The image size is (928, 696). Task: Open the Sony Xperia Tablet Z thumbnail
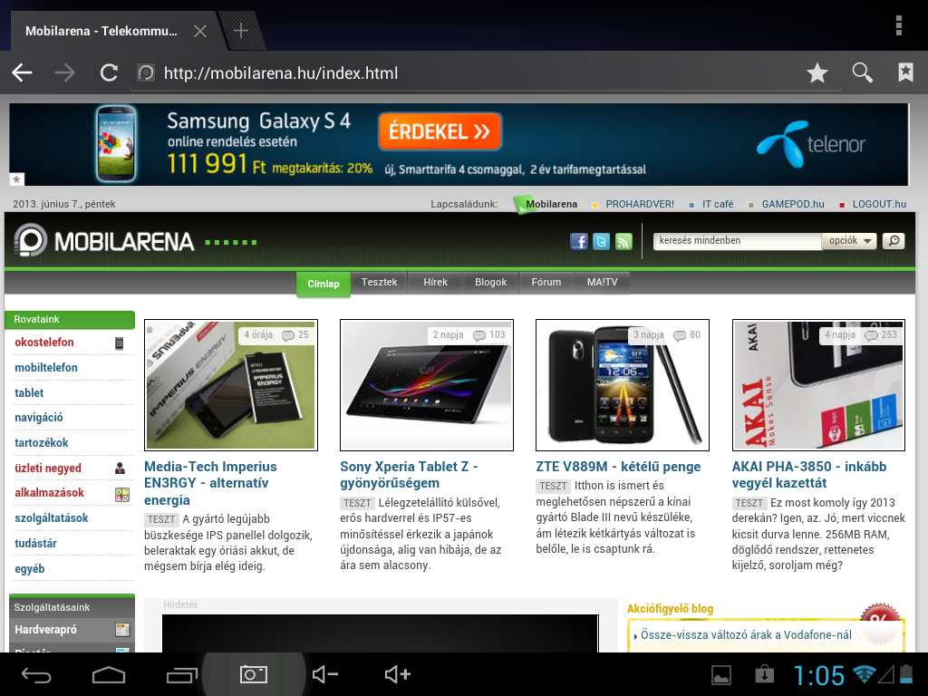(427, 385)
